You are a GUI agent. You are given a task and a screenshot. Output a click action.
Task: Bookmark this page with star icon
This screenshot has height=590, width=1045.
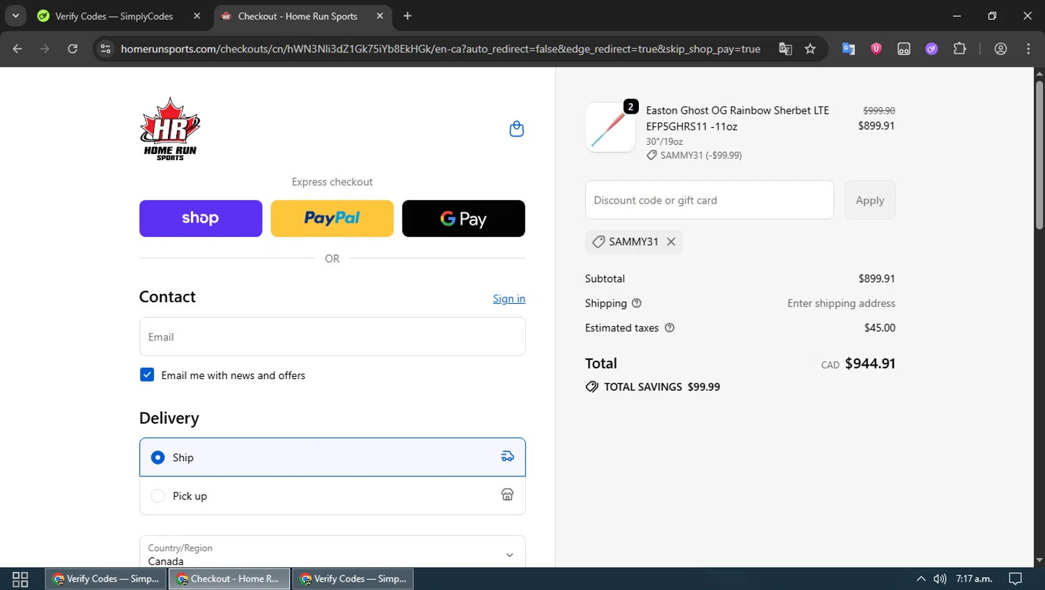click(810, 49)
